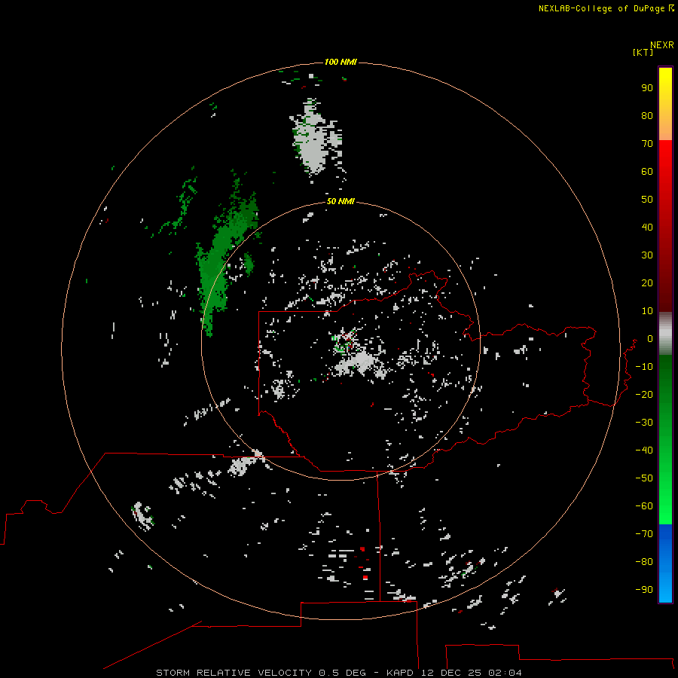This screenshot has width=678, height=678.
Task: Click the NEXR label at top right
Action: click(662, 45)
